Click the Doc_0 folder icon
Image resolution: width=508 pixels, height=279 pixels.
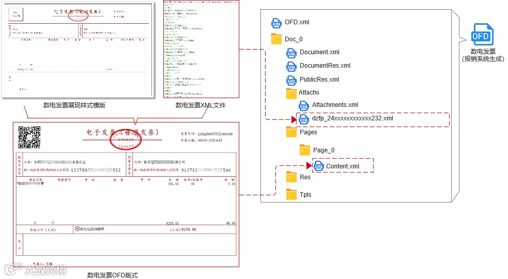point(276,39)
